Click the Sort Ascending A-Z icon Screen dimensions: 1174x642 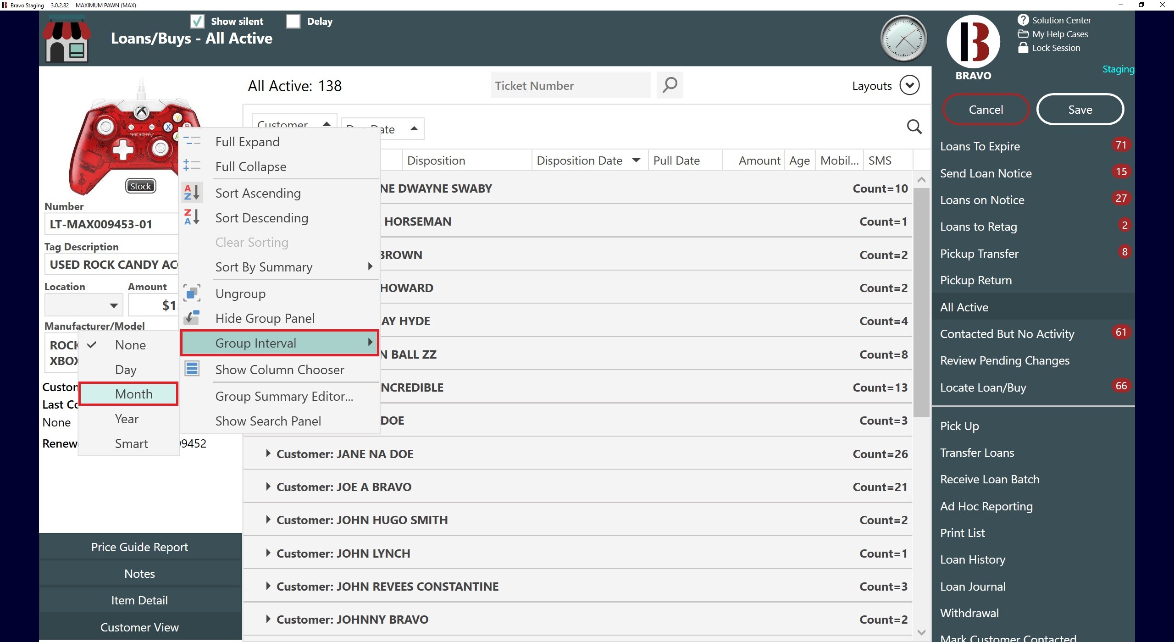tap(192, 192)
